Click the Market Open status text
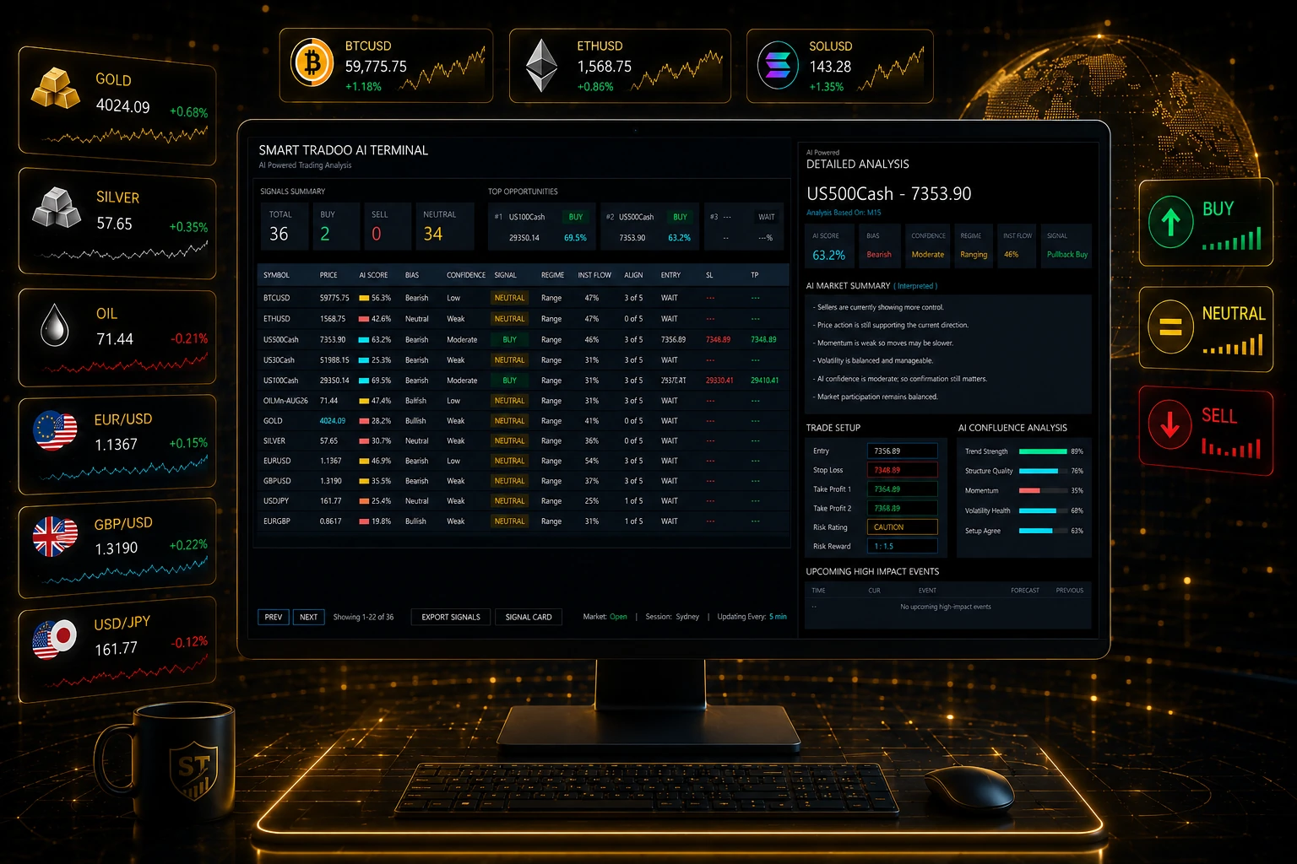 [x=605, y=617]
